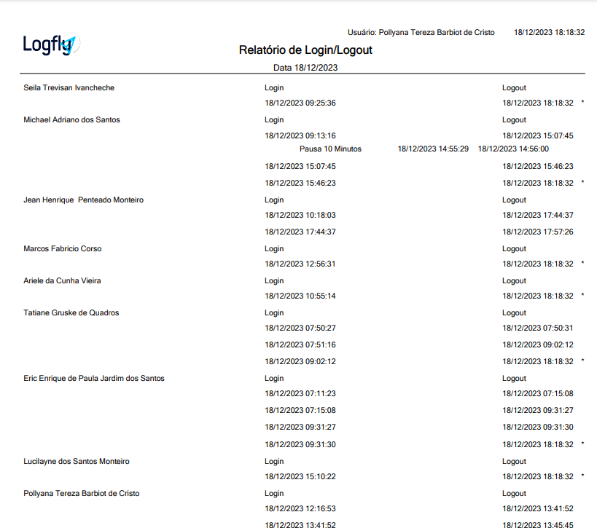The height and width of the screenshot is (528, 597).
Task: Click logout time '18/12/2023 09:02:12'
Action: click(x=538, y=344)
